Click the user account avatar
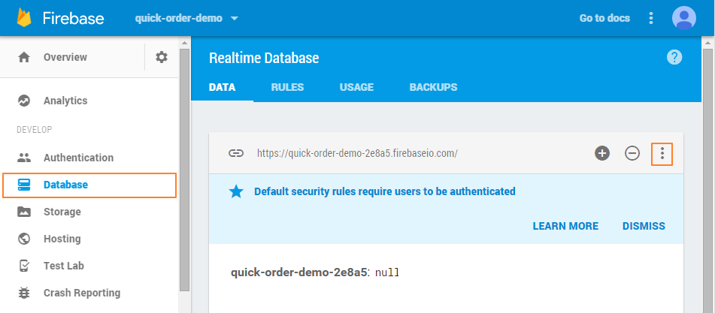715x313 pixels. [x=684, y=18]
